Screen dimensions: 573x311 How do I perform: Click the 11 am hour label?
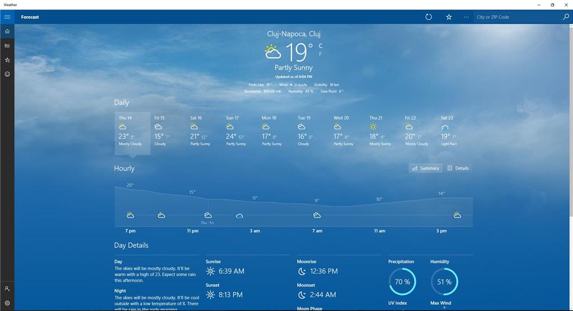pos(379,231)
